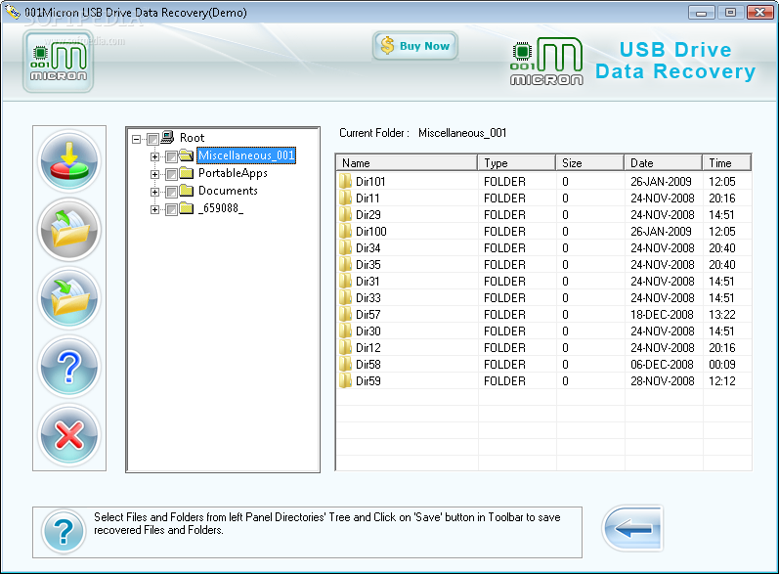Select the Dir12 row name
This screenshot has width=779, height=574.
368,347
